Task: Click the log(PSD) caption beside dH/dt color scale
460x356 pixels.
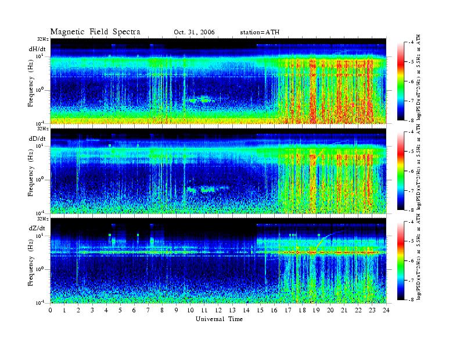Action: (x=419, y=77)
